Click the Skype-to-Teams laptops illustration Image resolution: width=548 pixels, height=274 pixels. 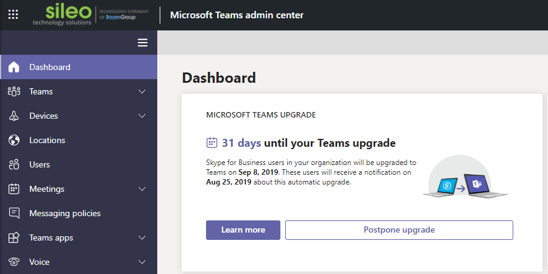[x=466, y=177]
